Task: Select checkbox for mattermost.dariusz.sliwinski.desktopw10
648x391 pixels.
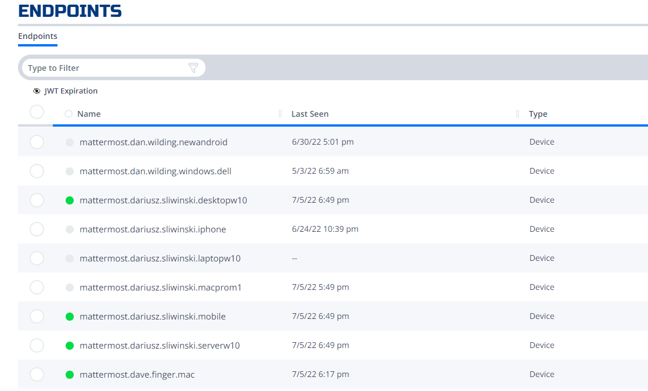Action: [x=37, y=200]
